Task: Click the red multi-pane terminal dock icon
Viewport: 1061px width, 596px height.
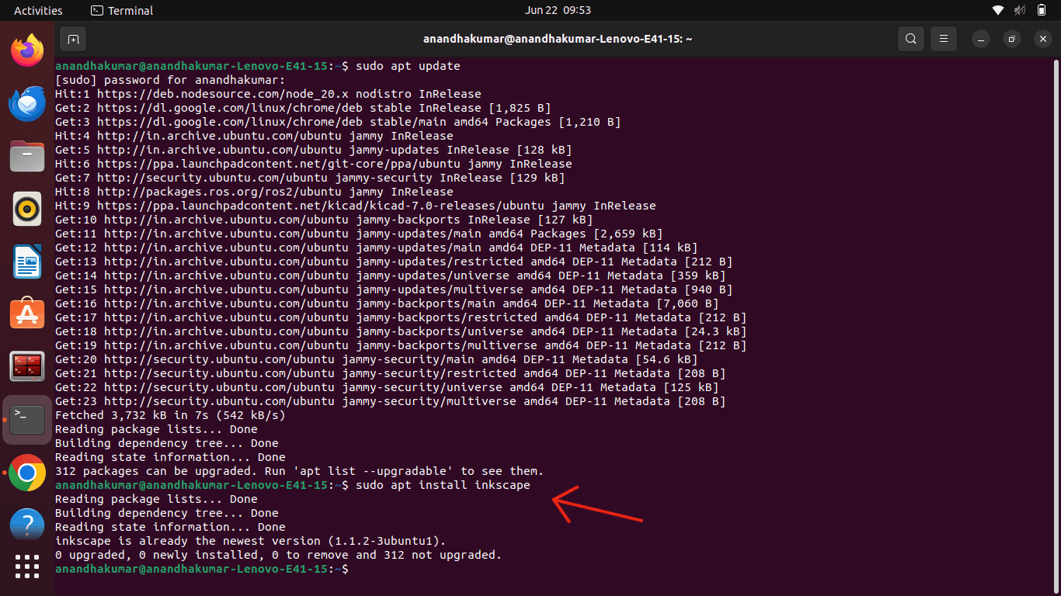Action: point(27,367)
